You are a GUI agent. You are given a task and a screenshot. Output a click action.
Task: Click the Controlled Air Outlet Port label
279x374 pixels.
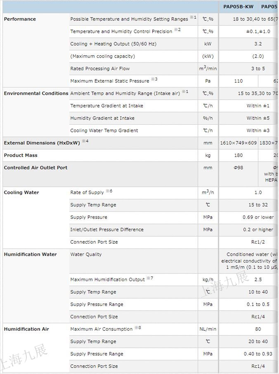35,168
